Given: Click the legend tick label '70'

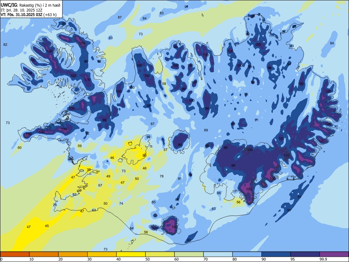Looking at the screenshot, I should pyautogui.click(x=206, y=259).
